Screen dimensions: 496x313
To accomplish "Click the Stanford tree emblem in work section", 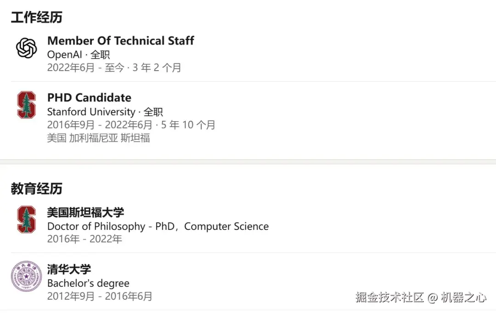I will (26, 105).
